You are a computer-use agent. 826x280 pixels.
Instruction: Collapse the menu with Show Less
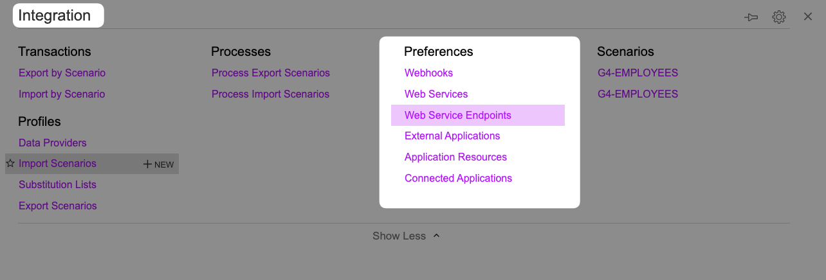[407, 236]
